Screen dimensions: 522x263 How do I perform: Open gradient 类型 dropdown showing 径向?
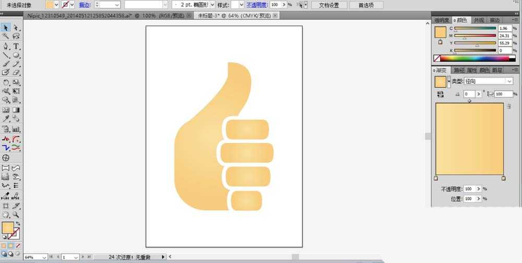489,81
